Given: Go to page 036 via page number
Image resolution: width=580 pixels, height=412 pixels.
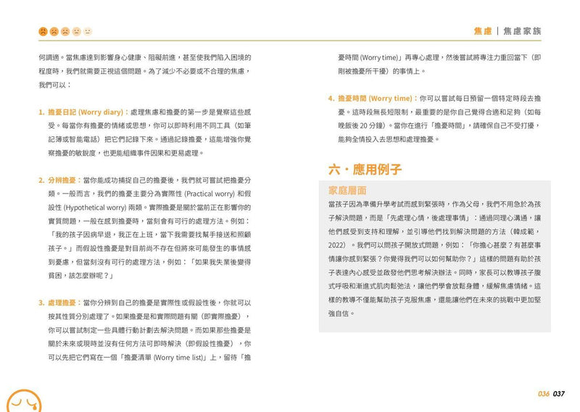Looking at the screenshot, I should point(544,394).
